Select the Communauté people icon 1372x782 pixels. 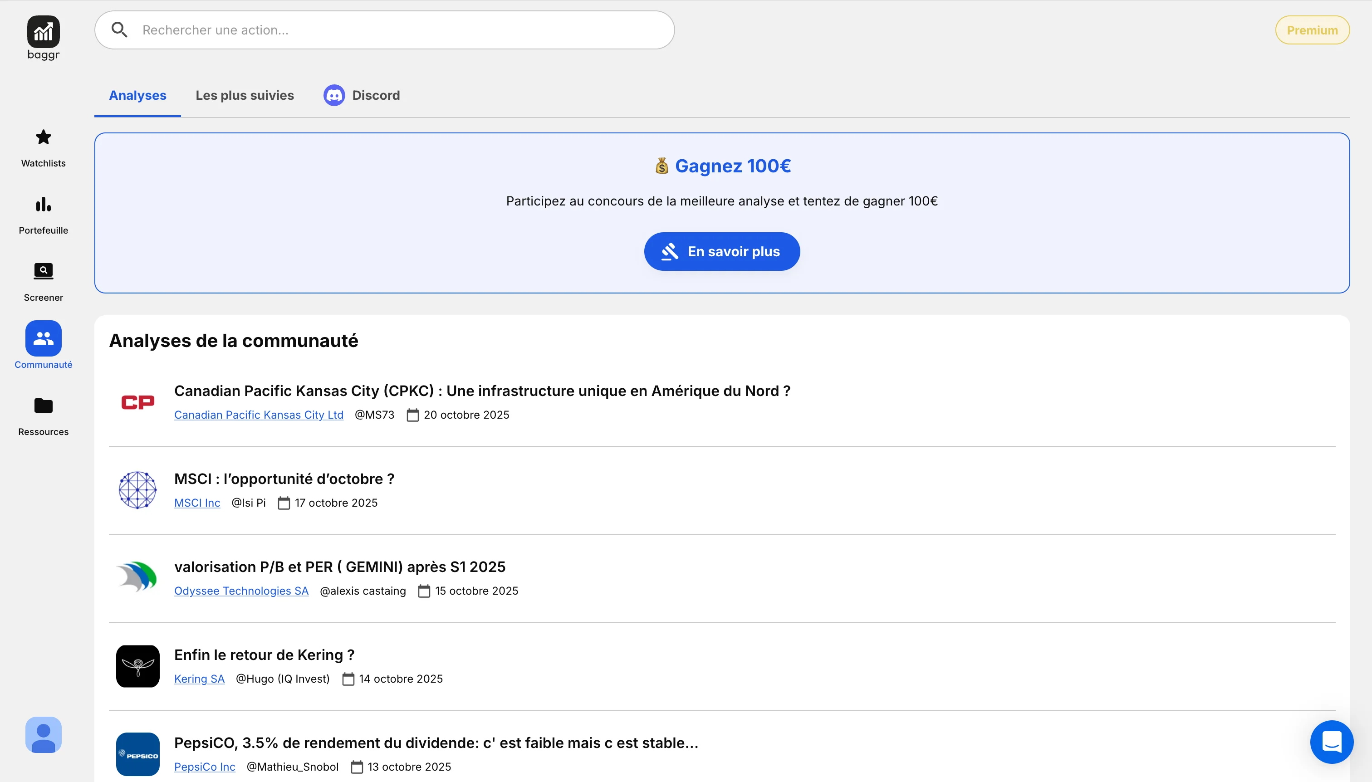(x=43, y=338)
